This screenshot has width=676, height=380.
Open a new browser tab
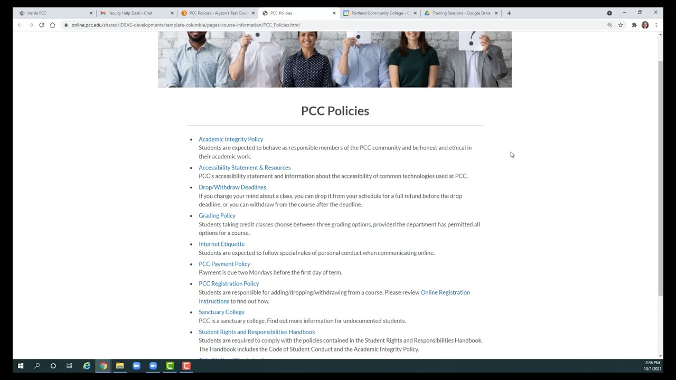509,13
